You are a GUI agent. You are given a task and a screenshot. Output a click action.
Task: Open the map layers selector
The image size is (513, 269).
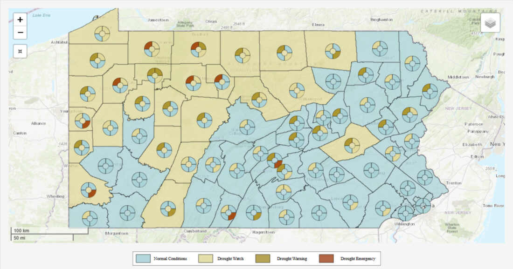(x=490, y=23)
